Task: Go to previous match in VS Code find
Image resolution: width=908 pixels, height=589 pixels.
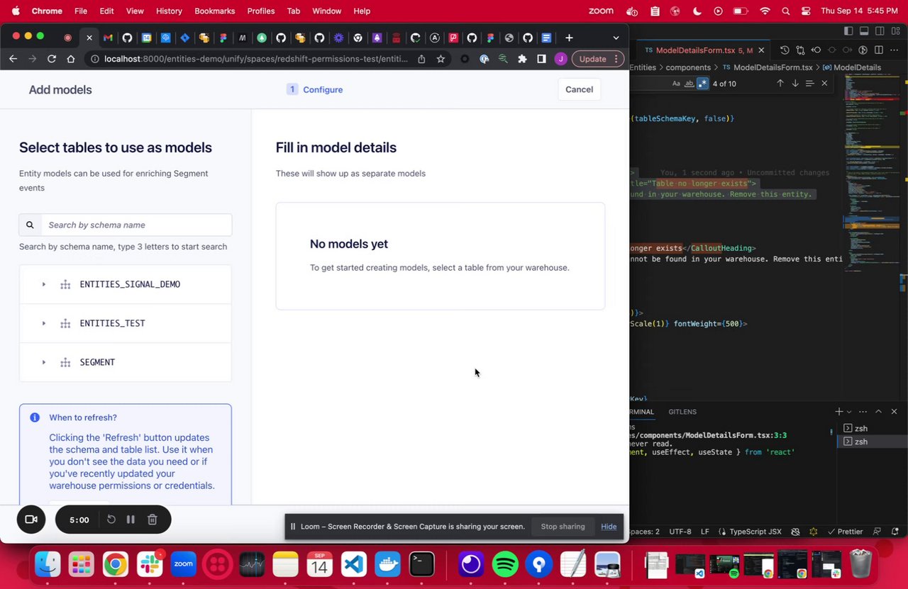Action: [780, 84]
